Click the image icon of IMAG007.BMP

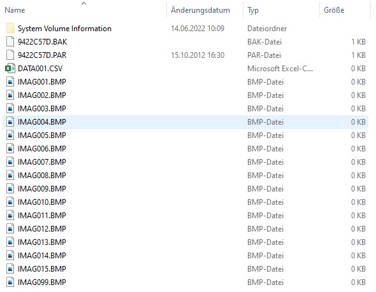coord(10,162)
